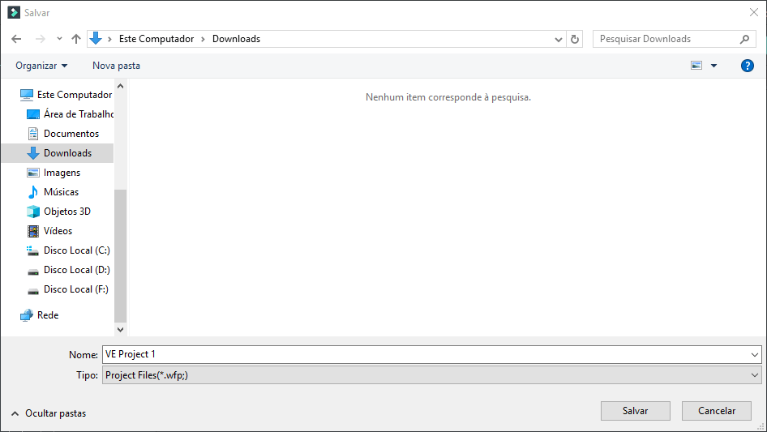Click the Objetos 3D cube icon

pos(32,212)
